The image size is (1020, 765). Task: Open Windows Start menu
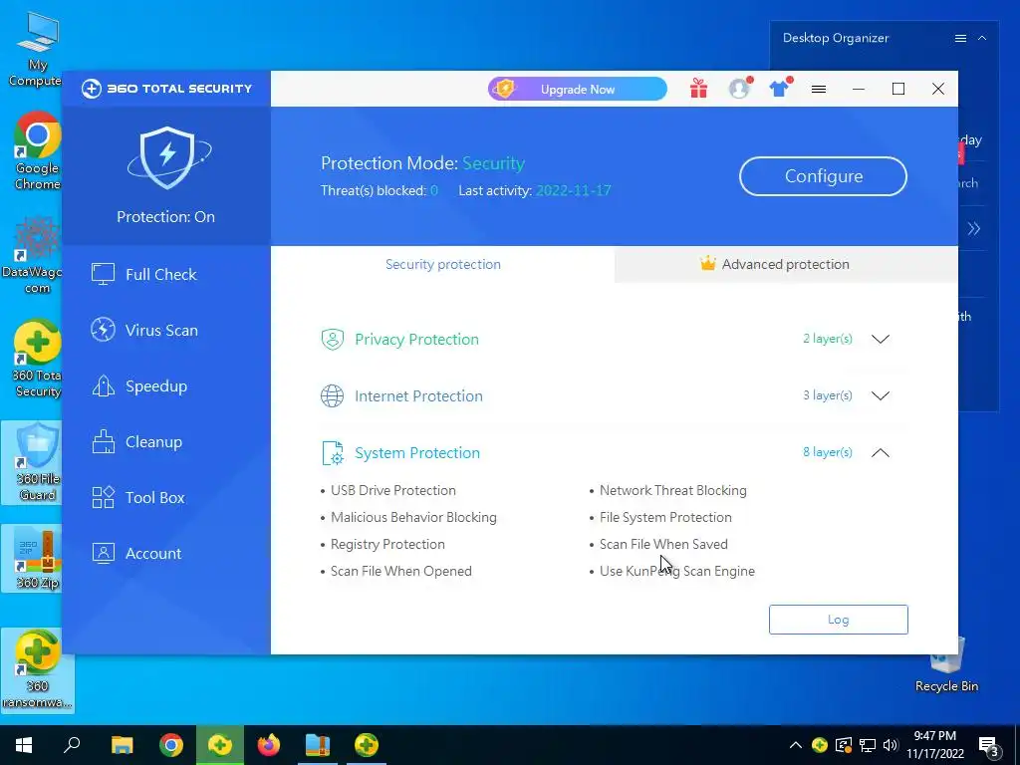point(24,745)
